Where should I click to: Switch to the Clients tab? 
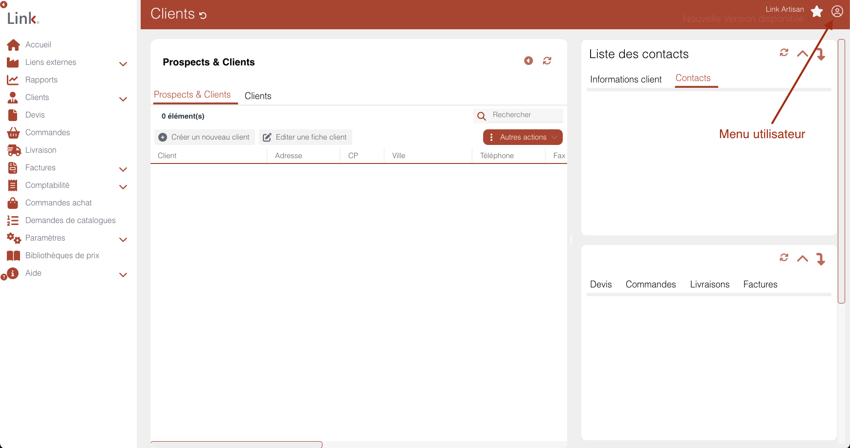coord(258,96)
